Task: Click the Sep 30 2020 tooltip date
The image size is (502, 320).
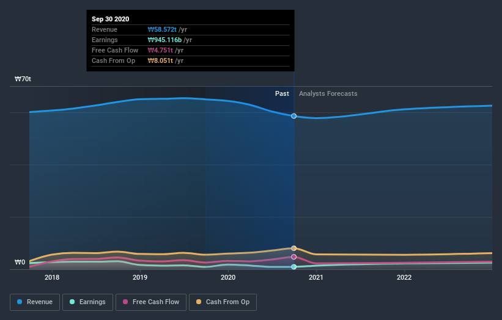Action: (111, 19)
